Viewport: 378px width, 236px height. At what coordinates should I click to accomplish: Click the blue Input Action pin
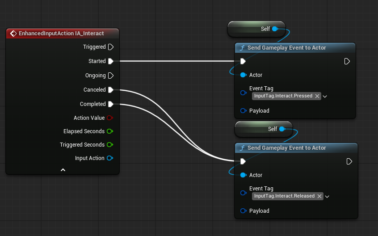click(109, 158)
